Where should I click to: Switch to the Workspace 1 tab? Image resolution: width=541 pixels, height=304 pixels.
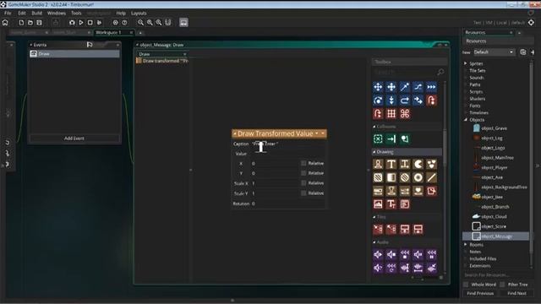[x=109, y=32]
